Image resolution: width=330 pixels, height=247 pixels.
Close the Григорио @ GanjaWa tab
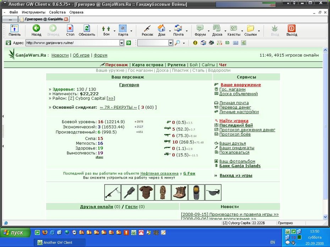pos(66,19)
